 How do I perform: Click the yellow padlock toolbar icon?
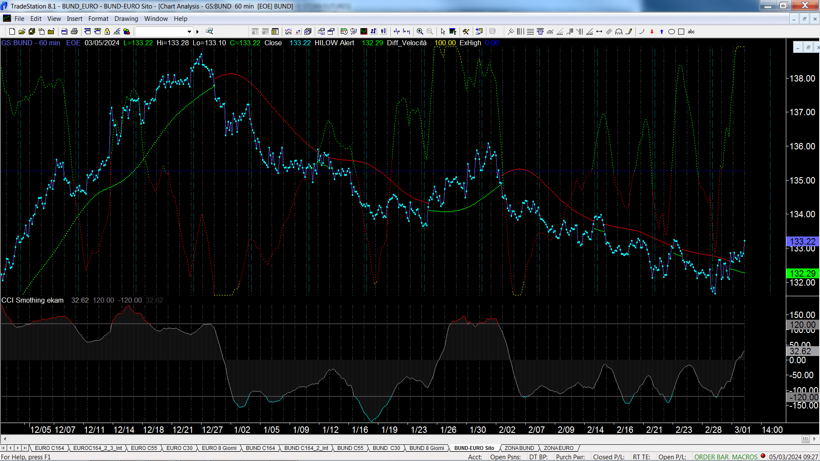(107, 31)
